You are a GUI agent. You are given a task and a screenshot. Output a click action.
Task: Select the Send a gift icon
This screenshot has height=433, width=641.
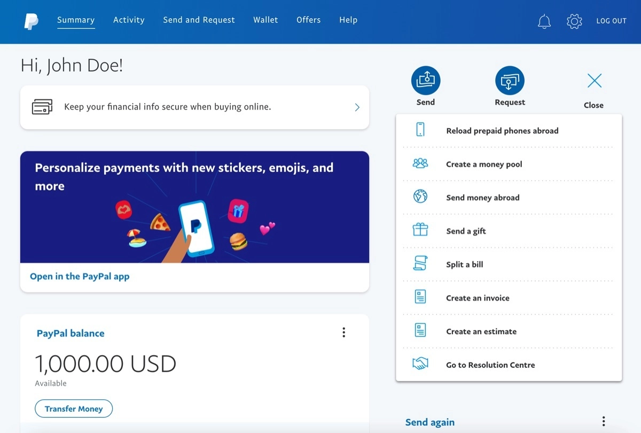pyautogui.click(x=420, y=231)
